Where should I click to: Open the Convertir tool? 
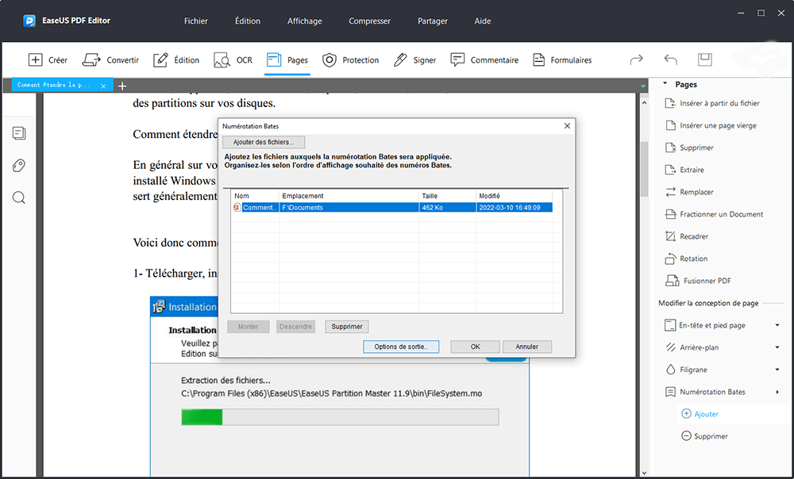tap(110, 60)
